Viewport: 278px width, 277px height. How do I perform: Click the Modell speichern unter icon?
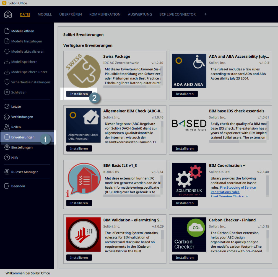[7, 72]
